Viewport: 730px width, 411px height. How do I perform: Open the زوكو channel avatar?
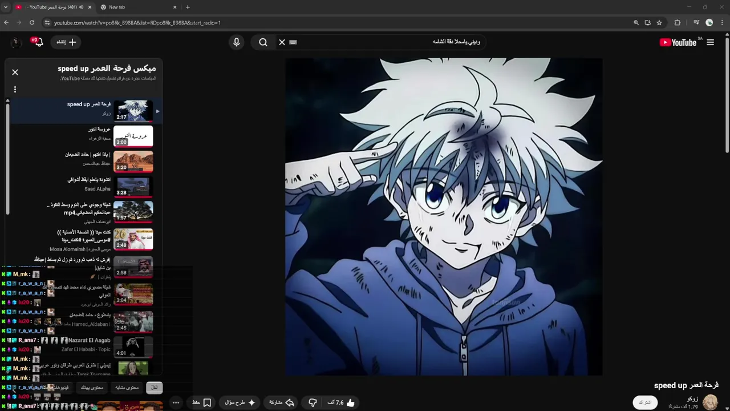click(710, 402)
